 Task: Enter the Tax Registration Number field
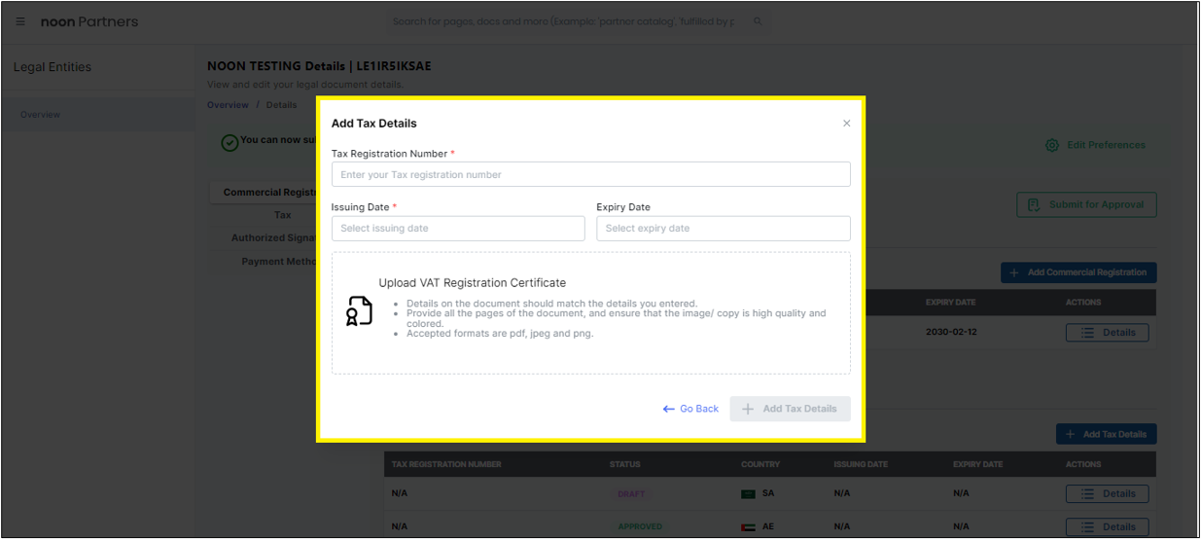590,174
